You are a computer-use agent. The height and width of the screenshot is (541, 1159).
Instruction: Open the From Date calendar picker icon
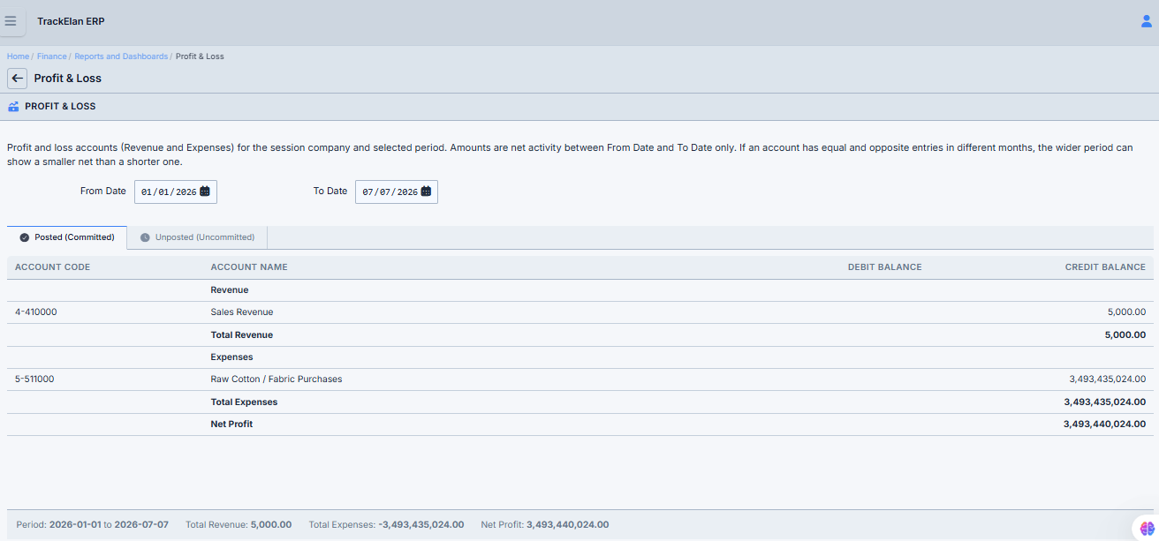click(x=205, y=192)
